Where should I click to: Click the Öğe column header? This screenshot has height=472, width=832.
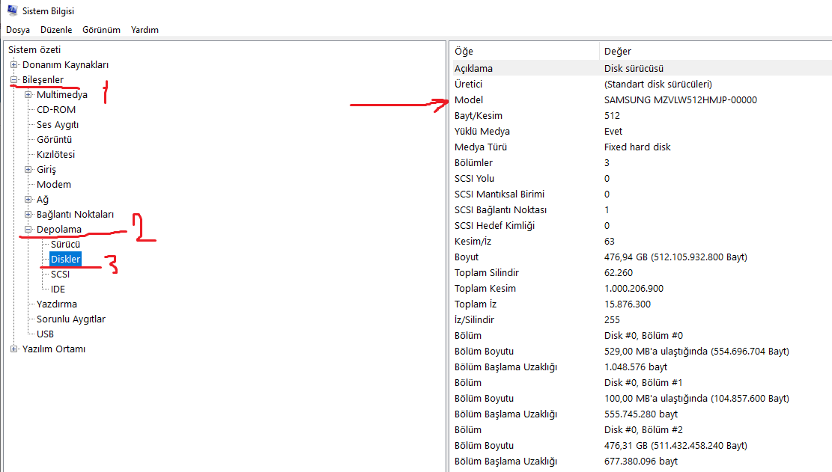pos(524,52)
